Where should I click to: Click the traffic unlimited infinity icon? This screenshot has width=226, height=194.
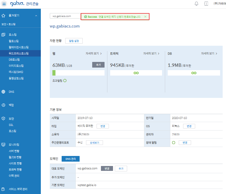coord(136,73)
